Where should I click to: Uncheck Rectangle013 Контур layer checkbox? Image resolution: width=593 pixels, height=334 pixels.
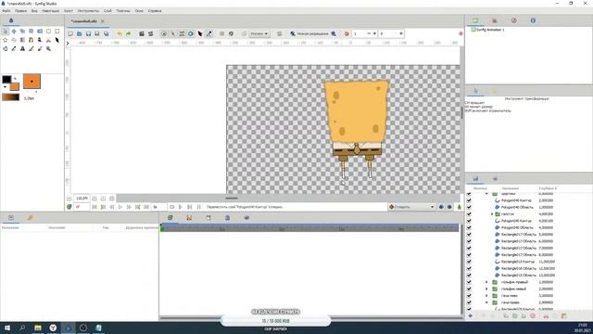469,262
